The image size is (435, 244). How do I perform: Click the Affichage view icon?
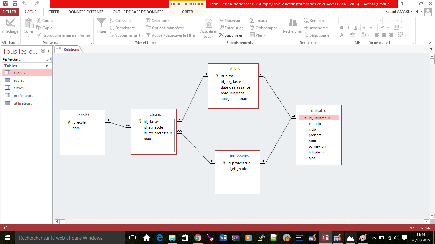[x=10, y=24]
